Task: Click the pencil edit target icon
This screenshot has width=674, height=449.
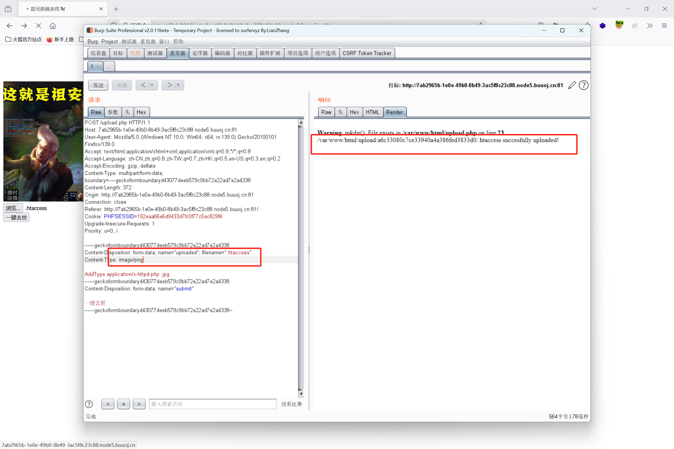Action: [x=572, y=85]
